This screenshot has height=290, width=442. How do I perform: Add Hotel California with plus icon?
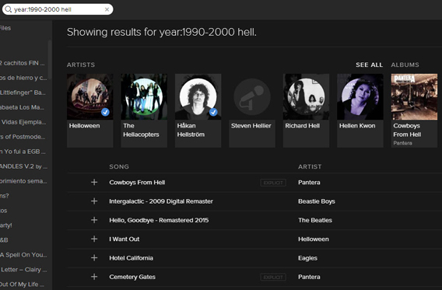tap(94, 257)
